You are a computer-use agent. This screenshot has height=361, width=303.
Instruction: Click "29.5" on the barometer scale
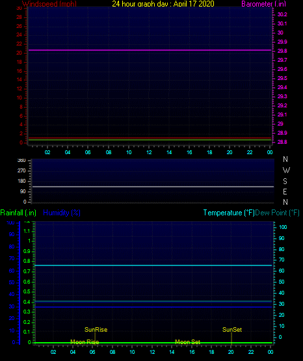(x=282, y=78)
